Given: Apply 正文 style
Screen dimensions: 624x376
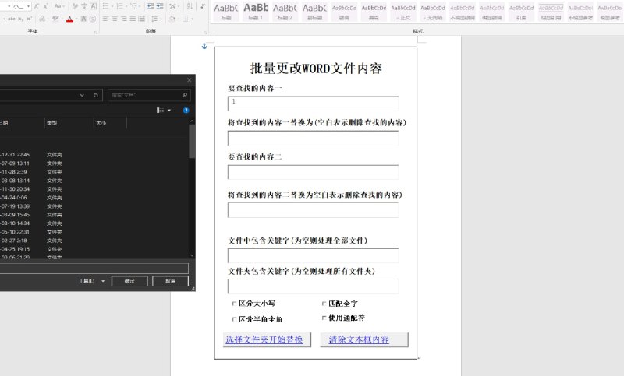Looking at the screenshot, I should [403, 12].
